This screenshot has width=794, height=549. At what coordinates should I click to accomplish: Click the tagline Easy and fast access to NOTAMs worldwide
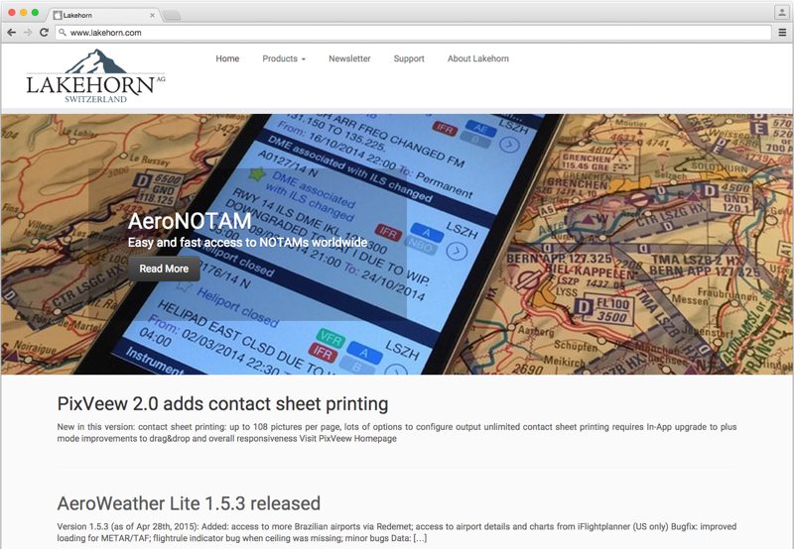click(247, 242)
